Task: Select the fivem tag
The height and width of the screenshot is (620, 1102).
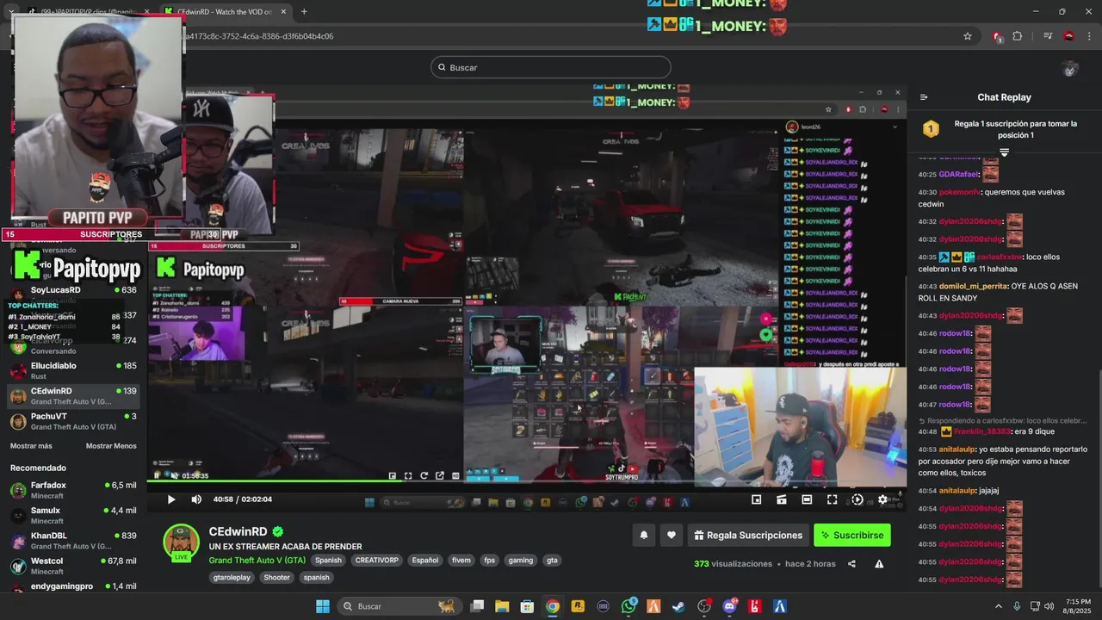Action: pos(461,560)
